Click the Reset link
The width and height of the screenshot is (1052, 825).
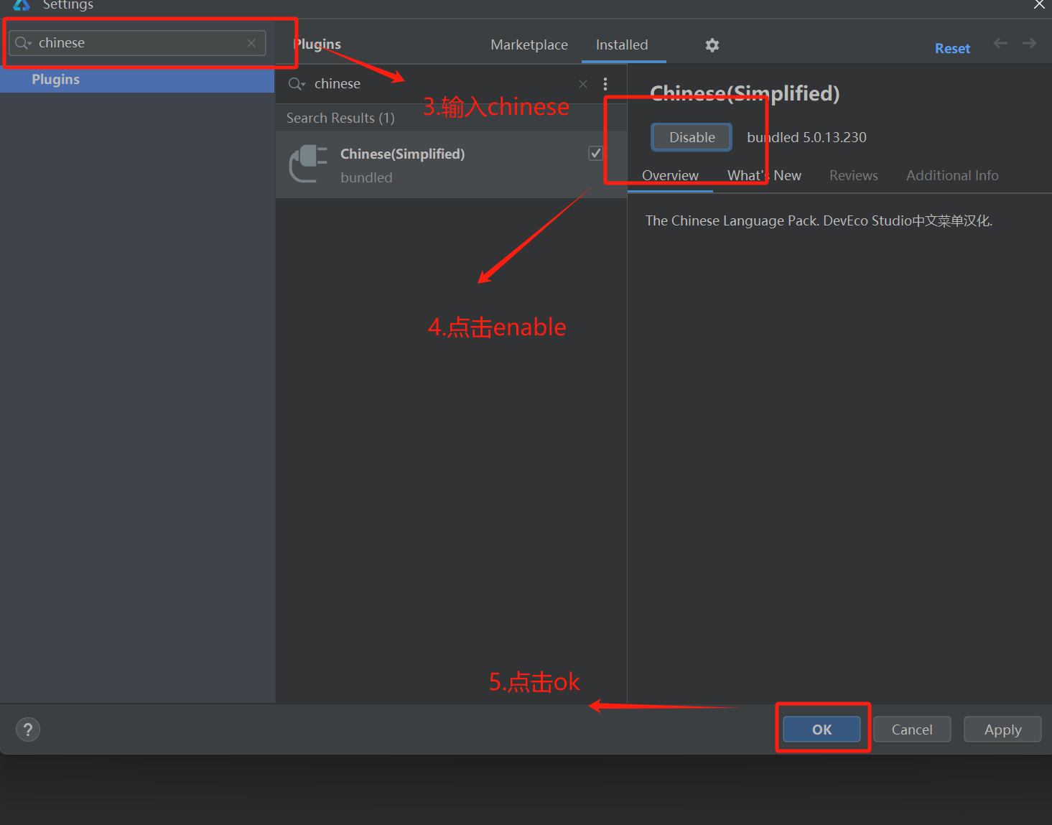(951, 47)
